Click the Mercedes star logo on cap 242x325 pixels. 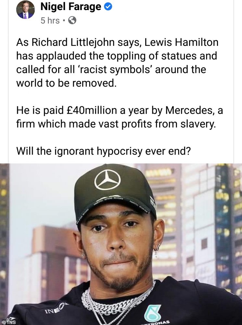coord(108,180)
